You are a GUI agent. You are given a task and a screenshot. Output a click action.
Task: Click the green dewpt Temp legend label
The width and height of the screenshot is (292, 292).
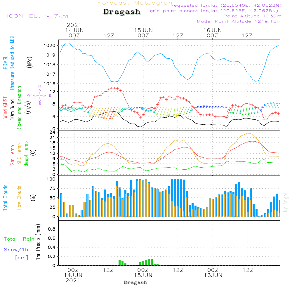click(27, 154)
